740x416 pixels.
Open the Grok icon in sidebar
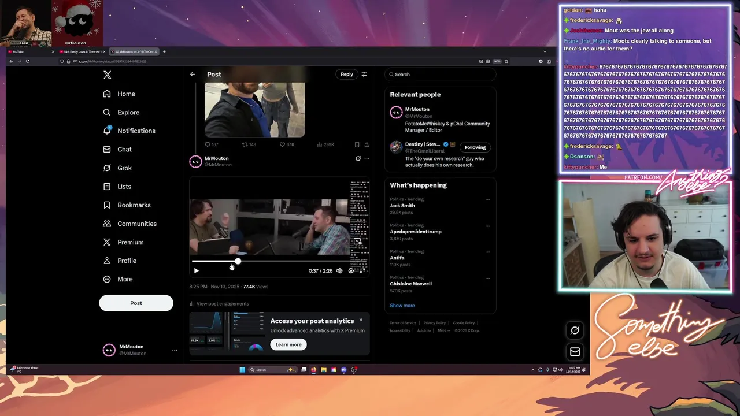click(107, 168)
